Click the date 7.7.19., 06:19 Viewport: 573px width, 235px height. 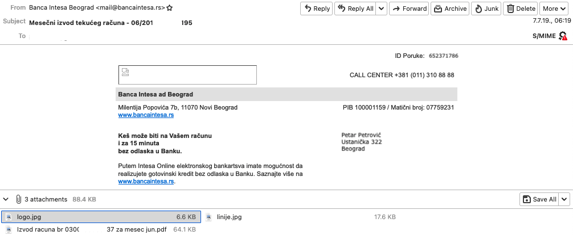tap(551, 21)
